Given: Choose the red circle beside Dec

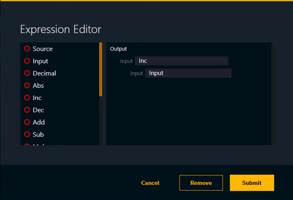Looking at the screenshot, I should point(27,110).
